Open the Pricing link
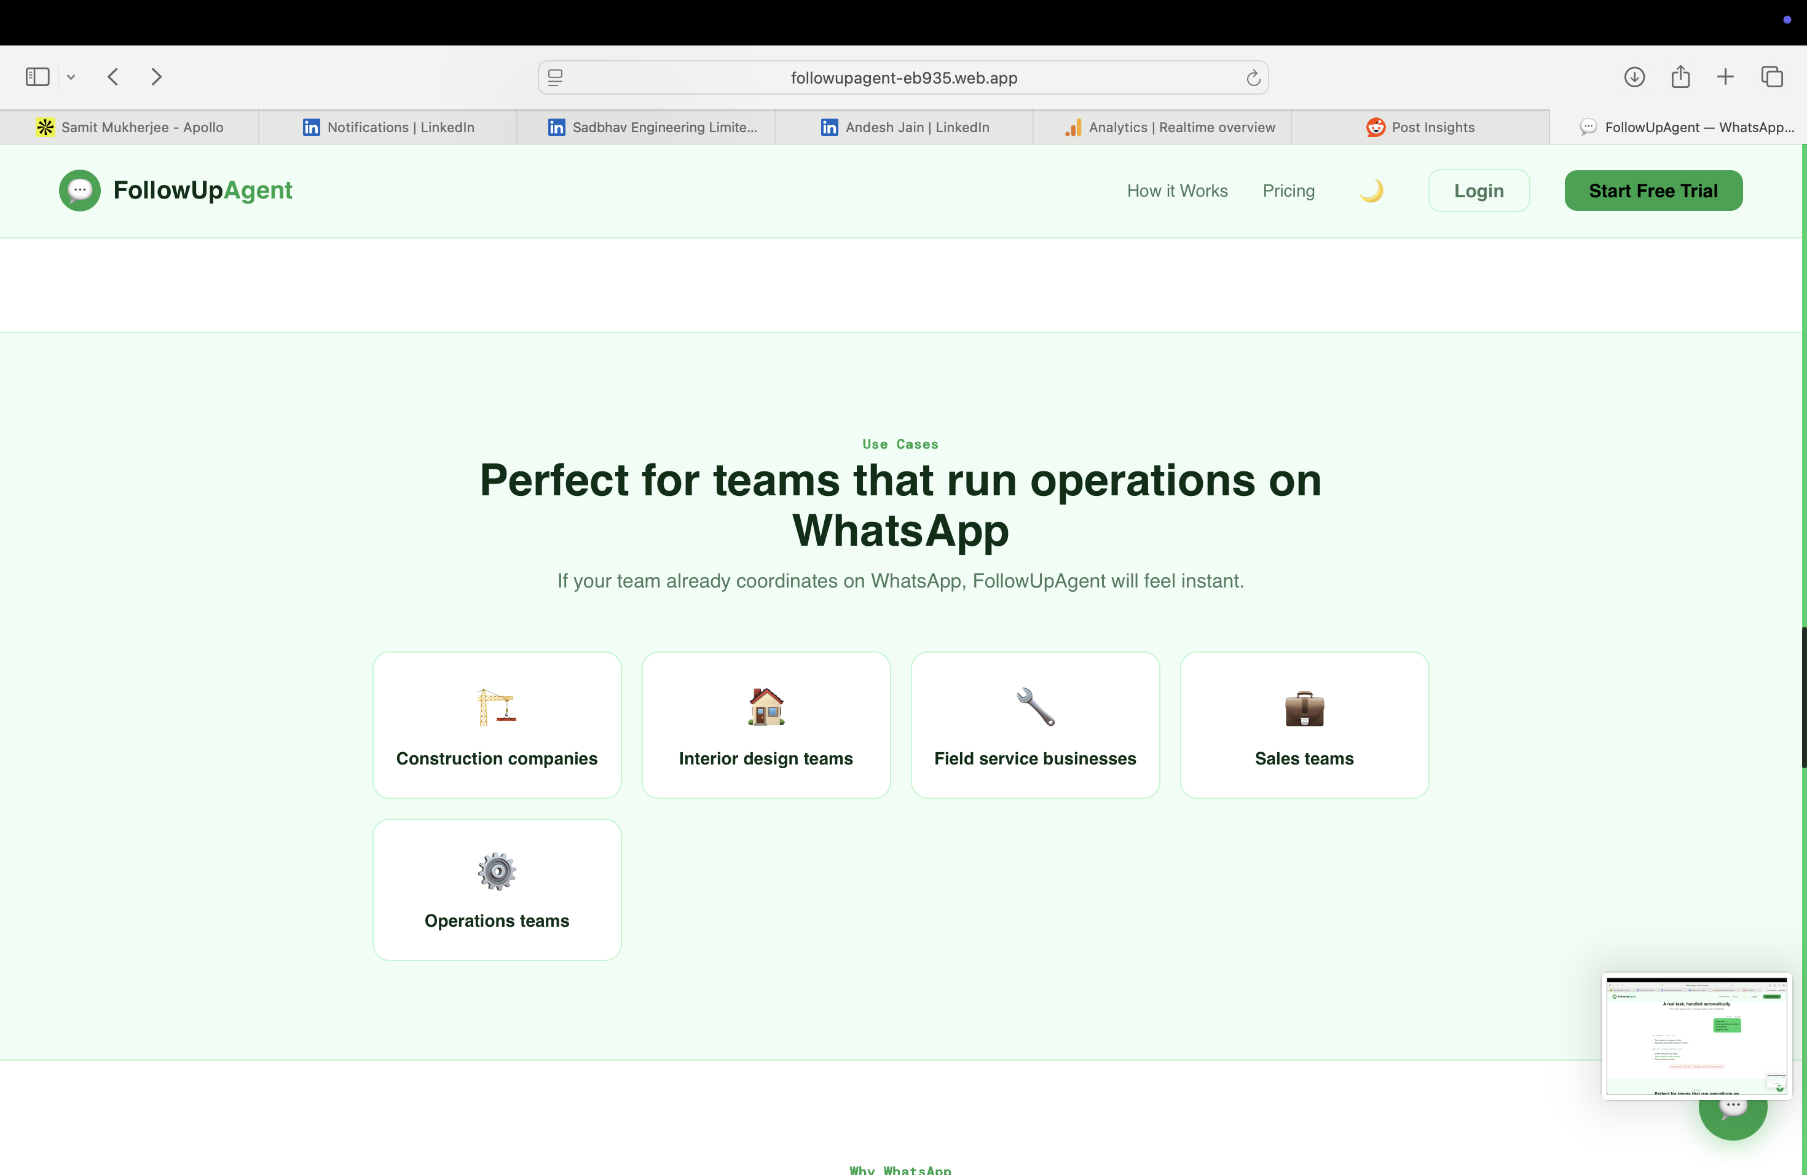 pyautogui.click(x=1288, y=191)
